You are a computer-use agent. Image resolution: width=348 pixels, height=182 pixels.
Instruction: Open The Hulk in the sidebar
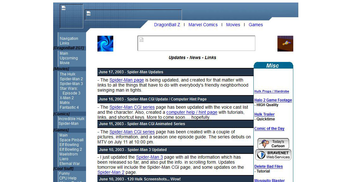point(67,74)
